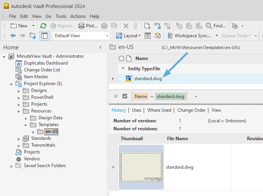This screenshot has height=196, width=263.
Task: Click the Customize View list icon
Action: [148, 36]
